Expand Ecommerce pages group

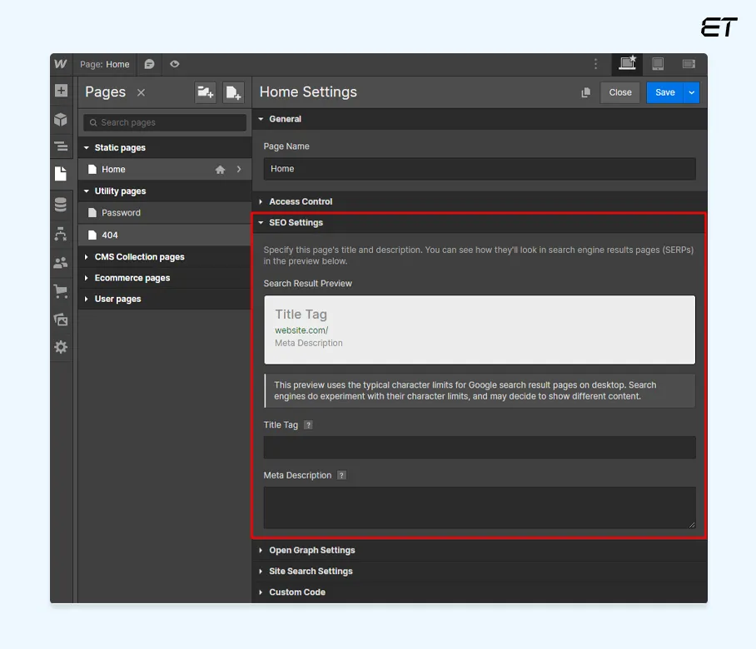[x=165, y=278]
